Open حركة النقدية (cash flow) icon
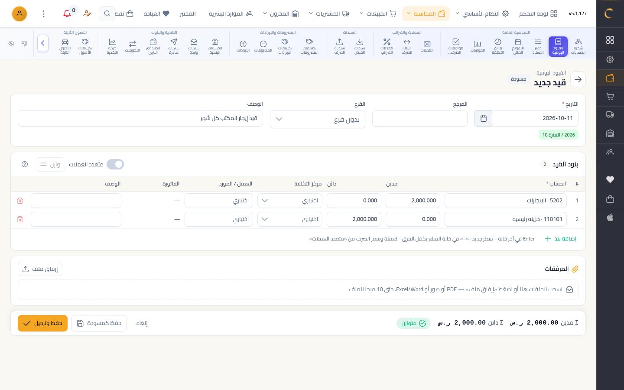Image resolution: width=624 pixels, height=390 pixels. coord(112,46)
